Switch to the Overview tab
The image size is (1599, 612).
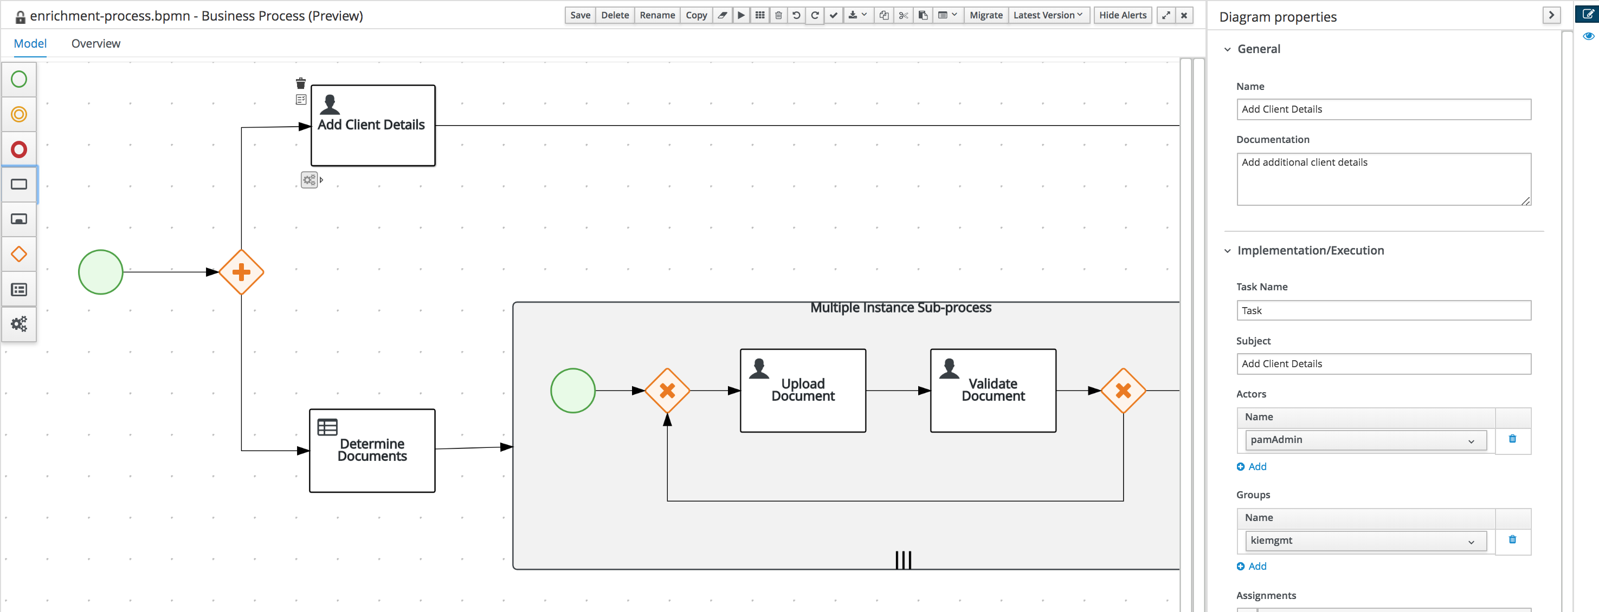point(95,43)
